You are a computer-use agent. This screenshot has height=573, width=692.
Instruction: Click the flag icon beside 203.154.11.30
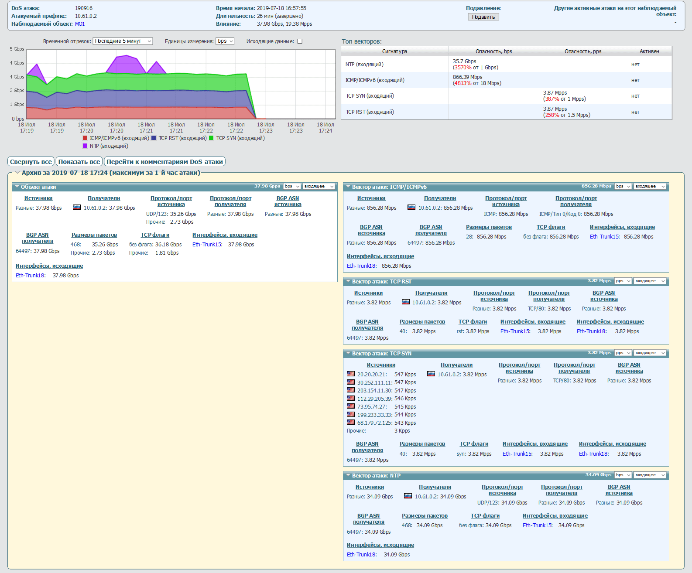point(350,390)
